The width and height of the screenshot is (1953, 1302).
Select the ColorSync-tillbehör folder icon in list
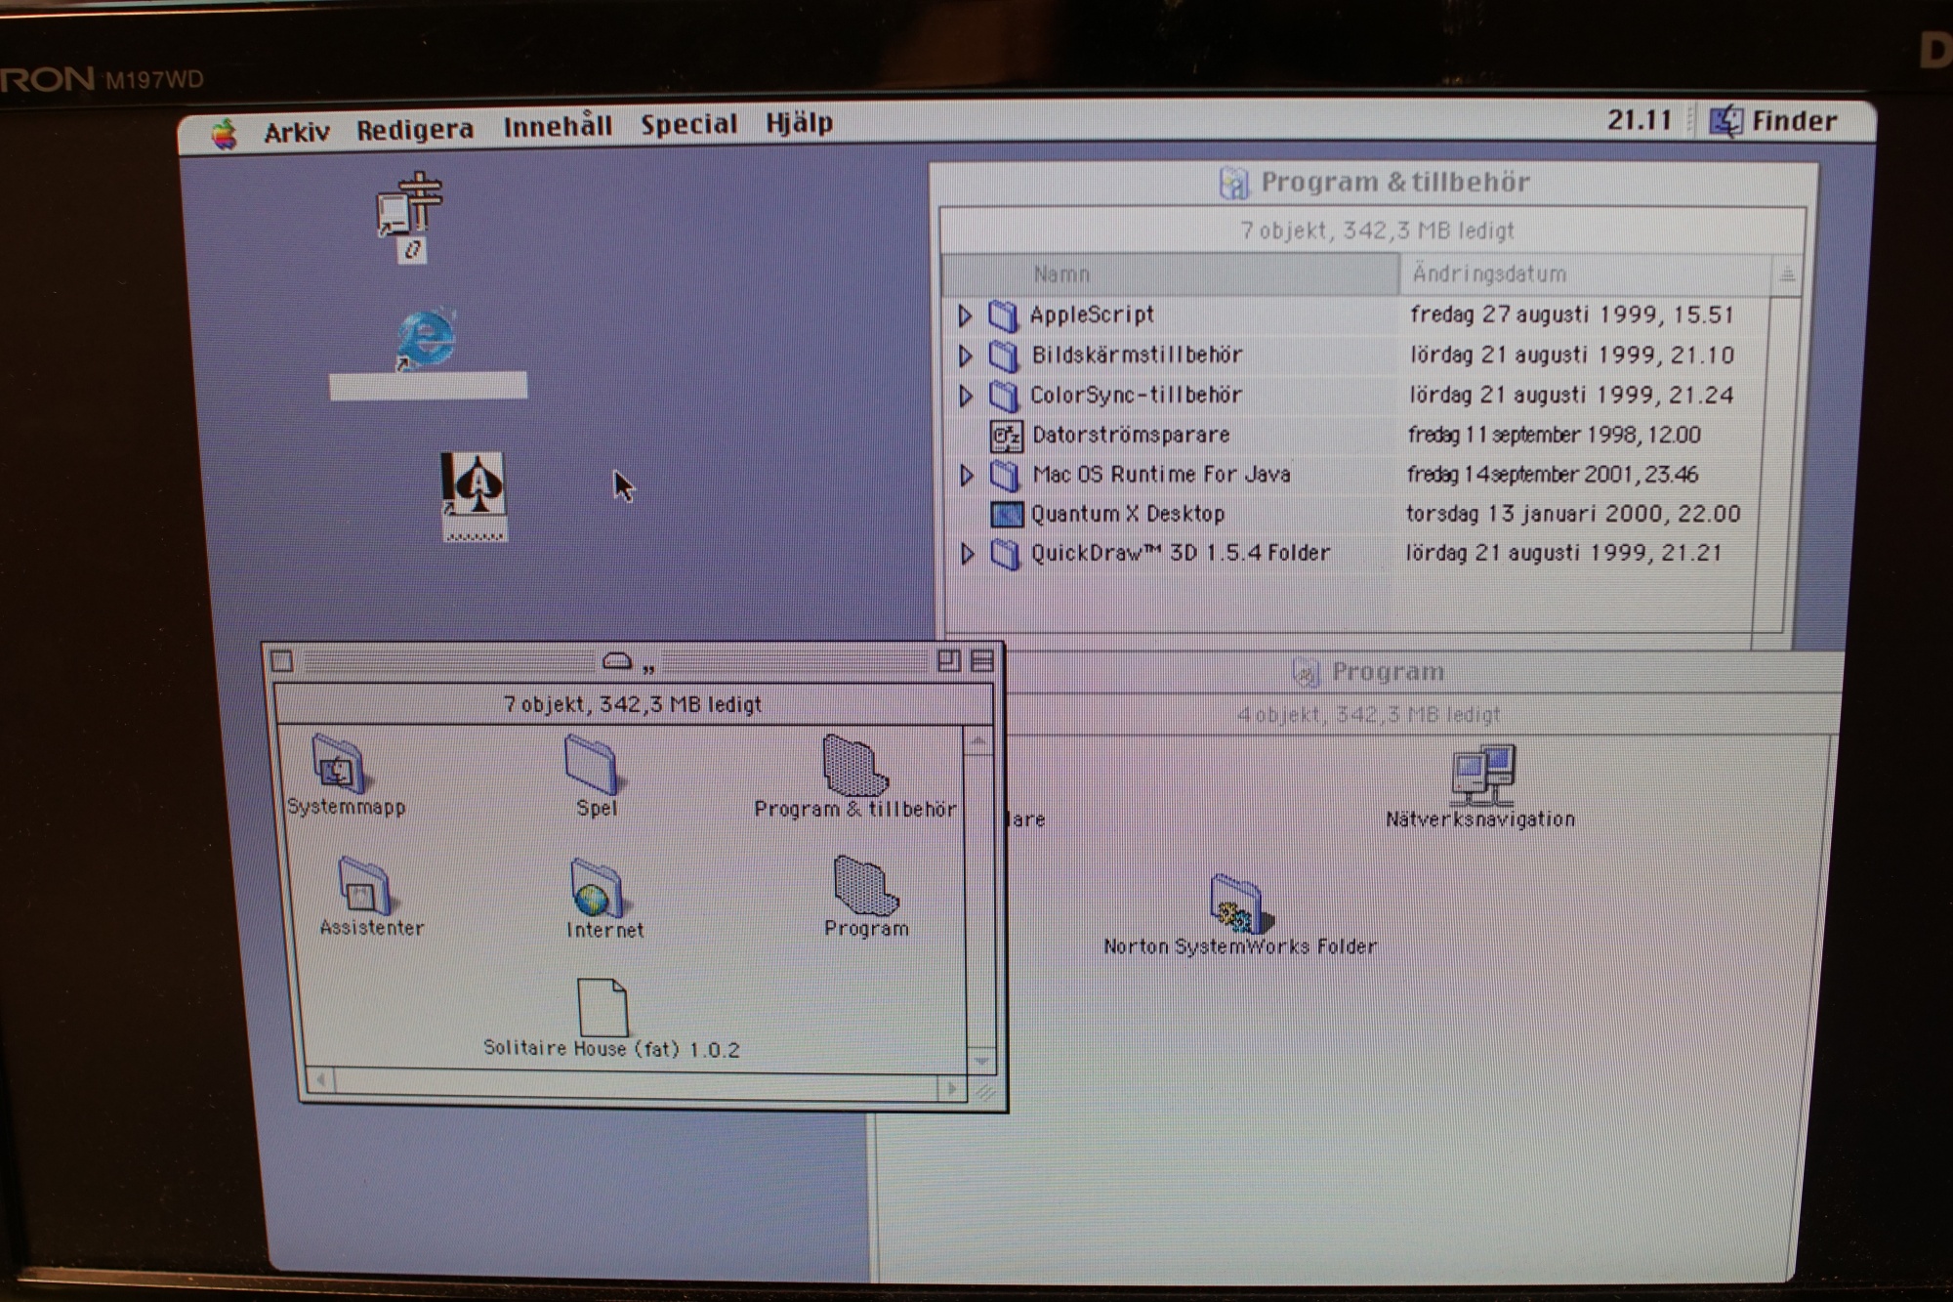coord(1004,396)
